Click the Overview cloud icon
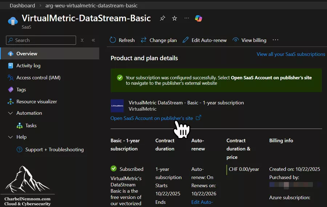Screen dimensions: 327x207 coord(11,54)
